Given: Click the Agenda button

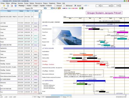Looking at the screenshot, I should coord(42,6).
